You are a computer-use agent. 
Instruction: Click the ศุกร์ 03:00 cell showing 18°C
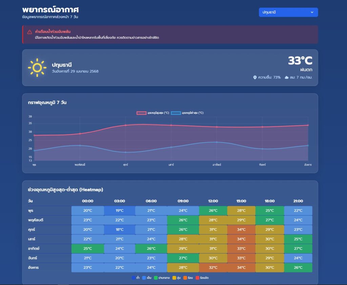pos(119,230)
